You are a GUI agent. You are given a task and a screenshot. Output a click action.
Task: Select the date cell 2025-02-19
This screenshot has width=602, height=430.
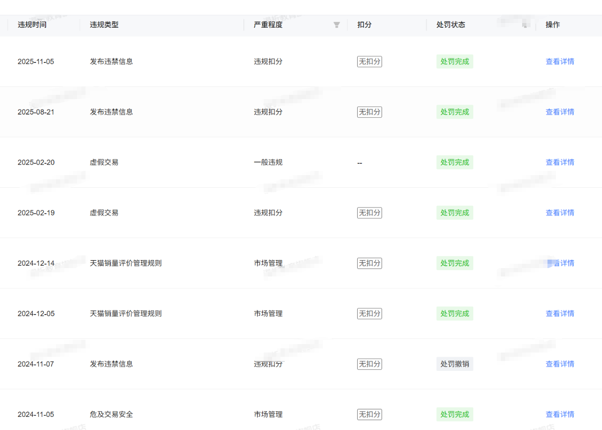[x=36, y=213]
